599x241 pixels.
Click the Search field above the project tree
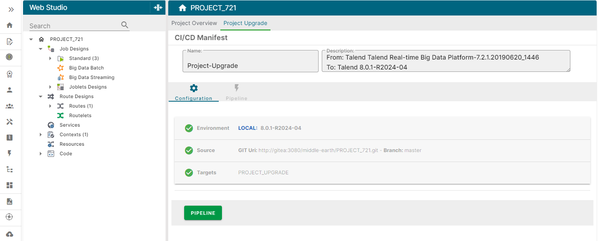72,25
